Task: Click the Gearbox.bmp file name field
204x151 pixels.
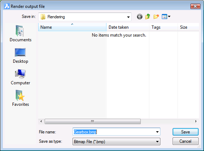Action: (116, 132)
